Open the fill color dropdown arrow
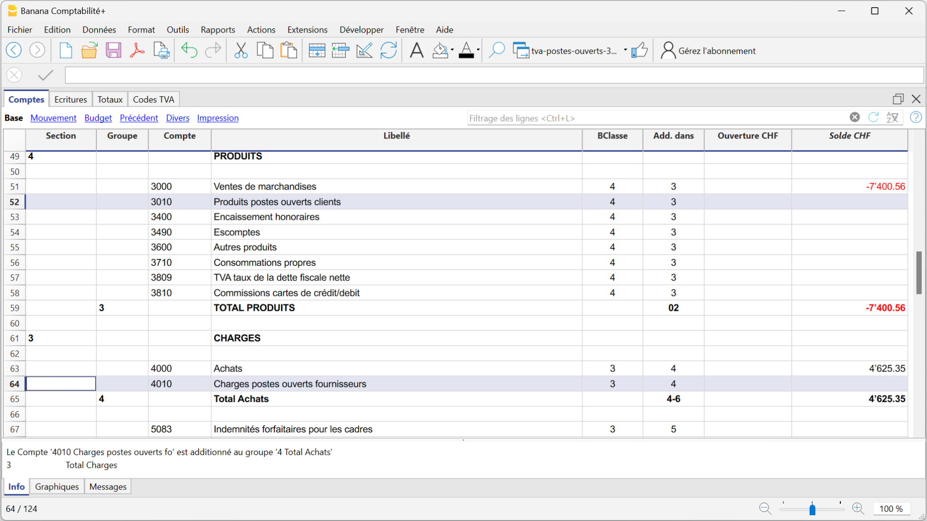Viewport: 927px width, 521px height. click(x=452, y=50)
